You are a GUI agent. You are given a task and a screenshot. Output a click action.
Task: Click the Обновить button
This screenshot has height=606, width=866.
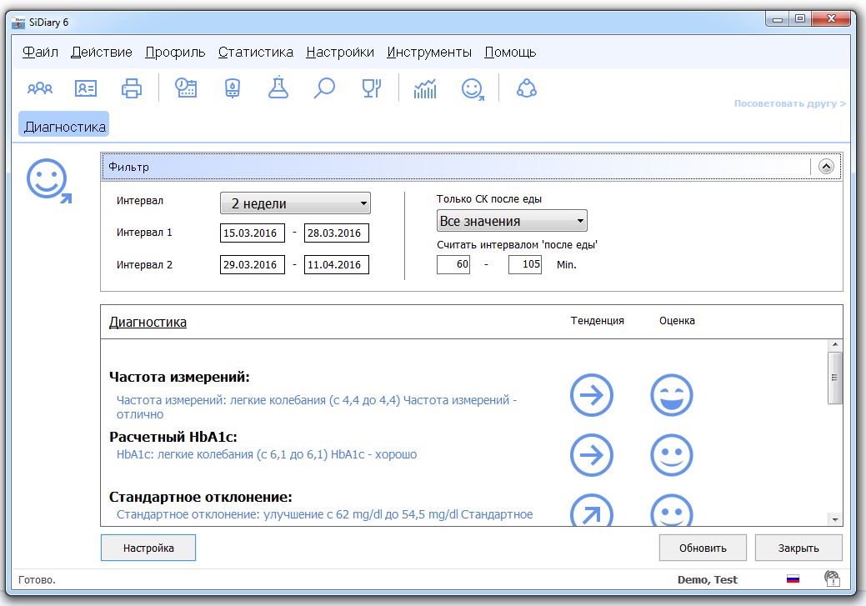tap(703, 548)
